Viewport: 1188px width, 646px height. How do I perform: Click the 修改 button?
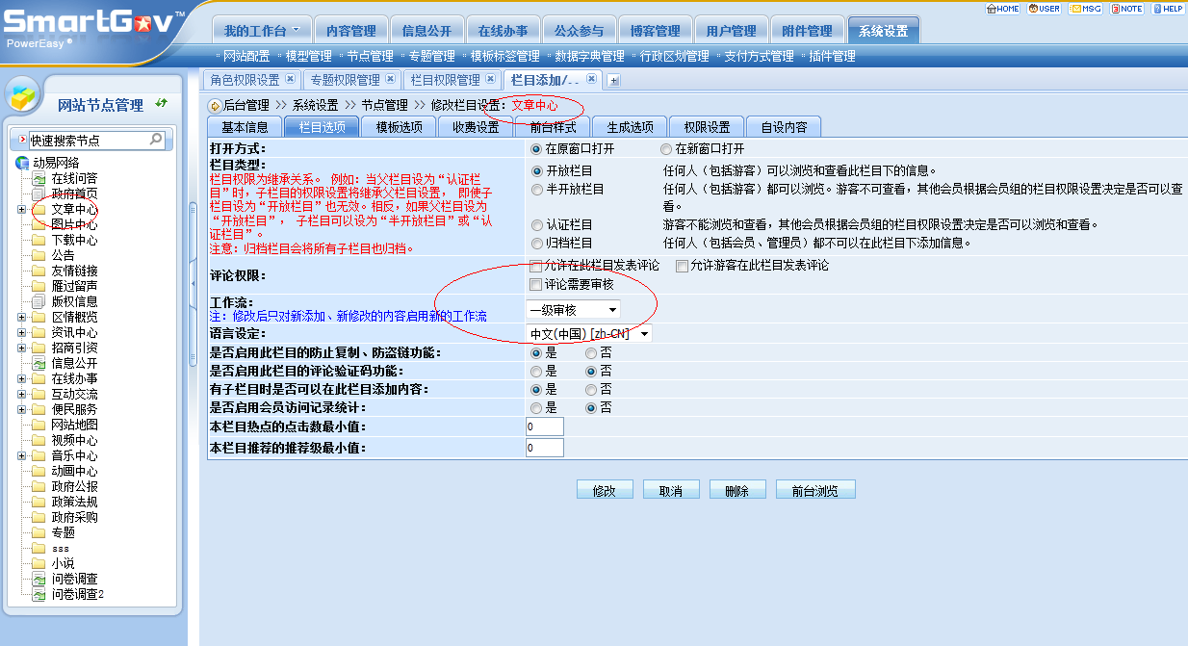point(605,490)
